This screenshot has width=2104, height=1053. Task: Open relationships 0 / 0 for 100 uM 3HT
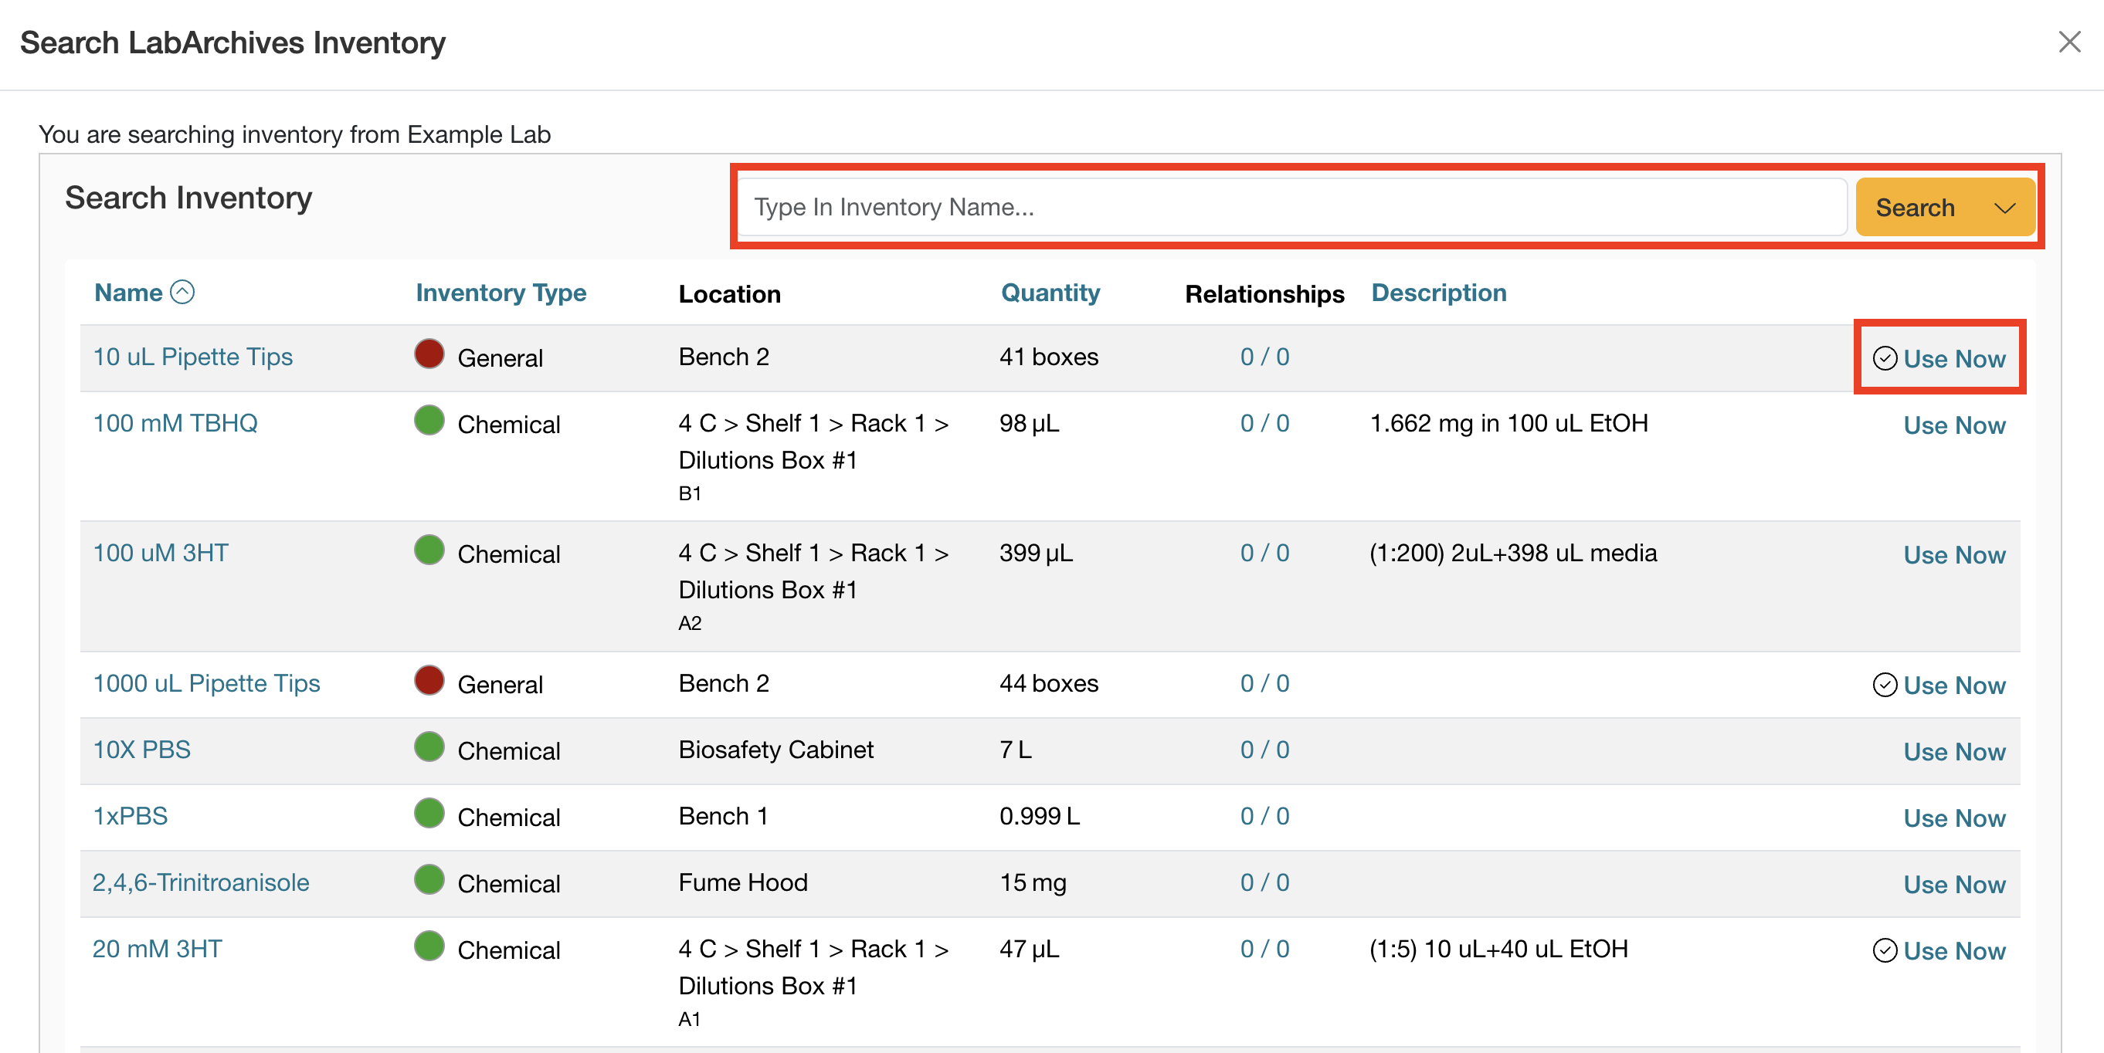click(x=1264, y=553)
